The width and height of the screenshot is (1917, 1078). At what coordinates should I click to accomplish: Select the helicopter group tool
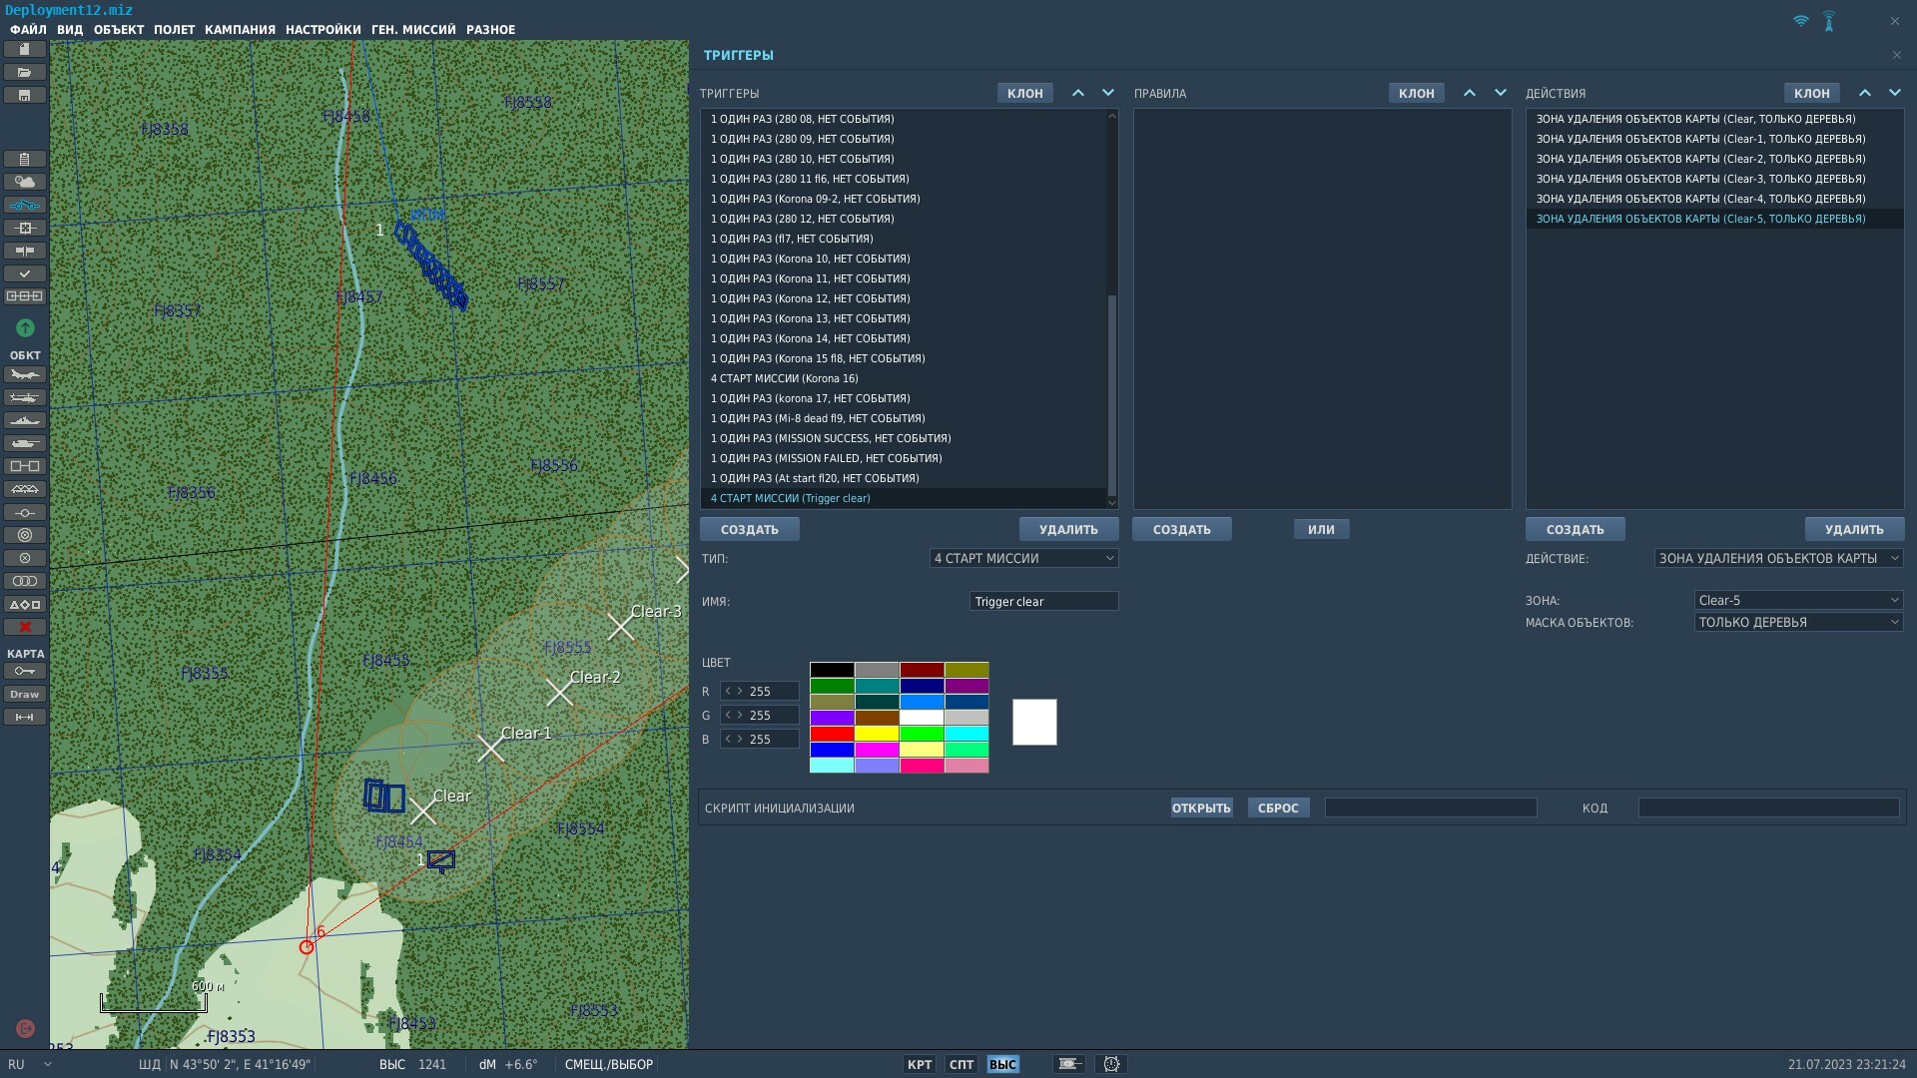point(25,397)
